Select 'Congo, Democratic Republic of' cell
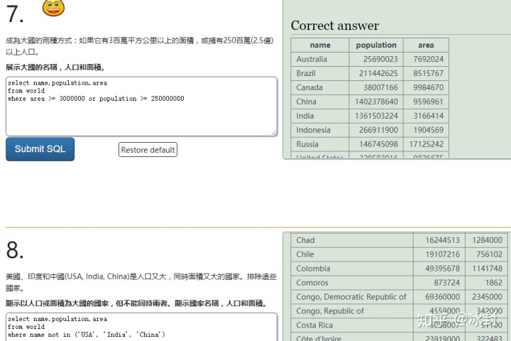The width and height of the screenshot is (511, 341). point(352,297)
